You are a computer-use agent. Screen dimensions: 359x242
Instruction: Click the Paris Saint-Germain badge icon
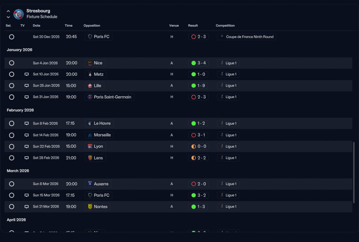90,97
